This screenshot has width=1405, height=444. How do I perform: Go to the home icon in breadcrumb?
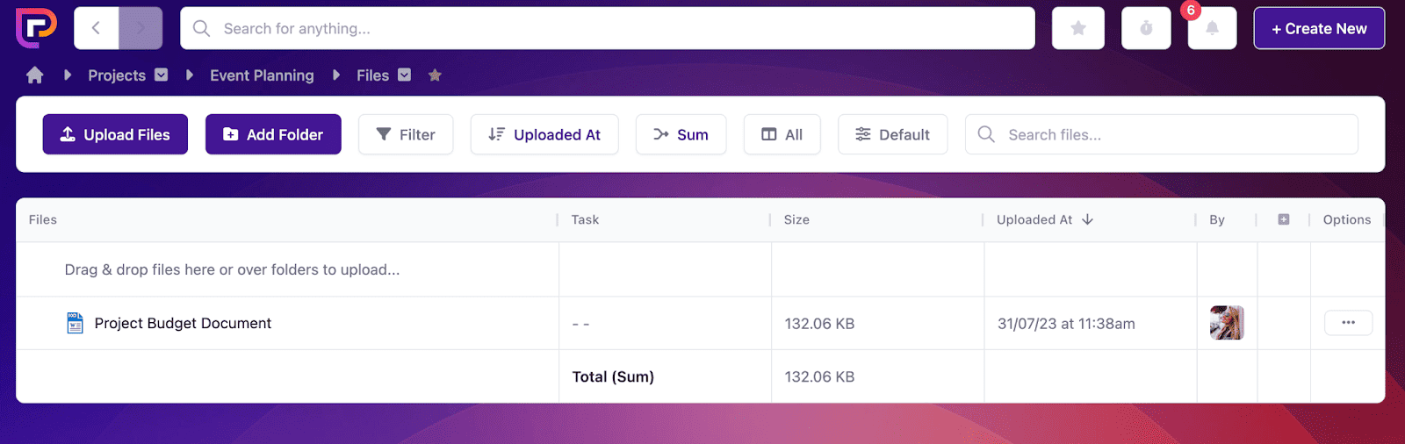point(35,75)
